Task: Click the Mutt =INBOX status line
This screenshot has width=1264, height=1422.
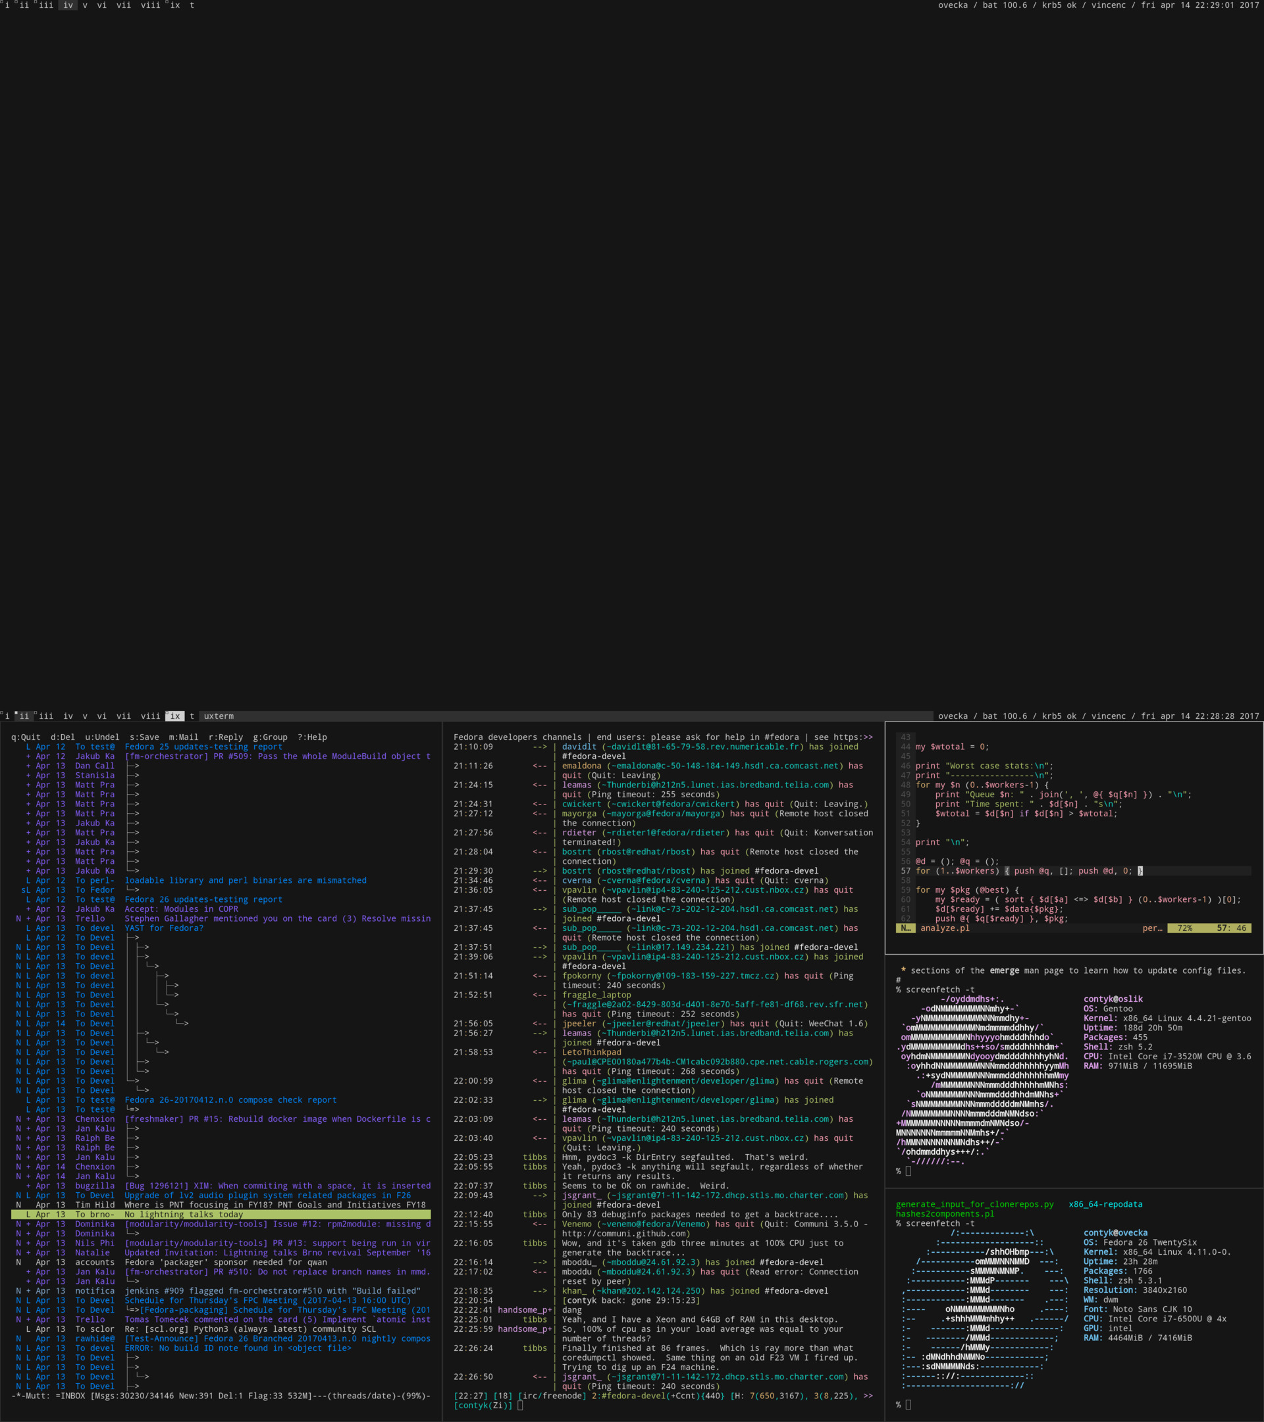Action: (x=221, y=1396)
